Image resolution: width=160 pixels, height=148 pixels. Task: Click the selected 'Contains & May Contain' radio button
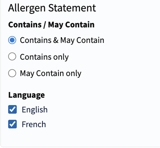(12, 40)
